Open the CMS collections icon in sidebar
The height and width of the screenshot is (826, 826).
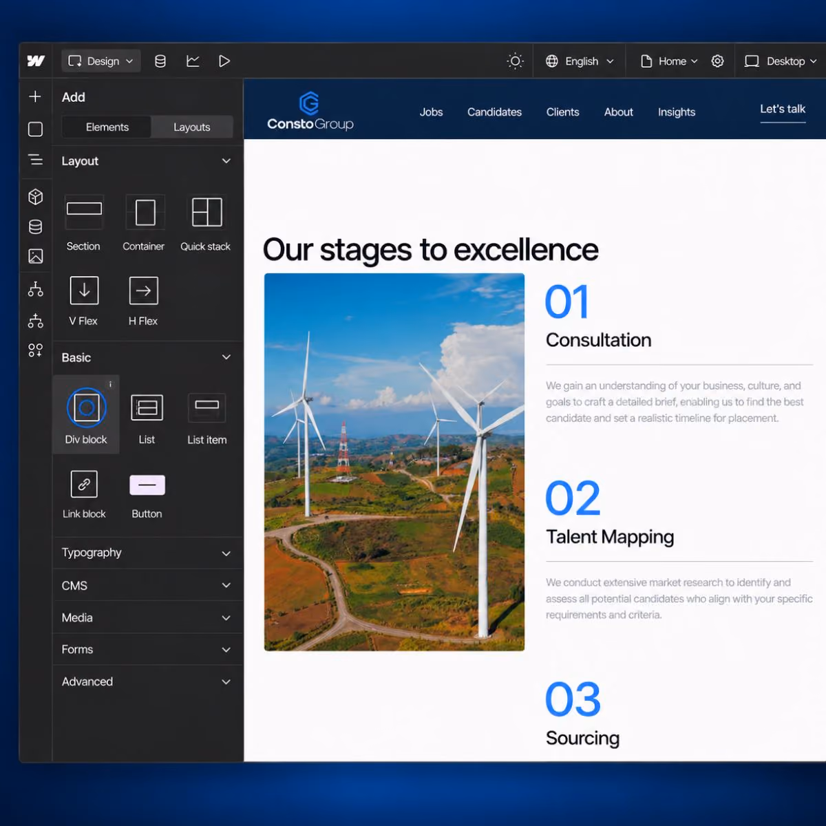[36, 226]
